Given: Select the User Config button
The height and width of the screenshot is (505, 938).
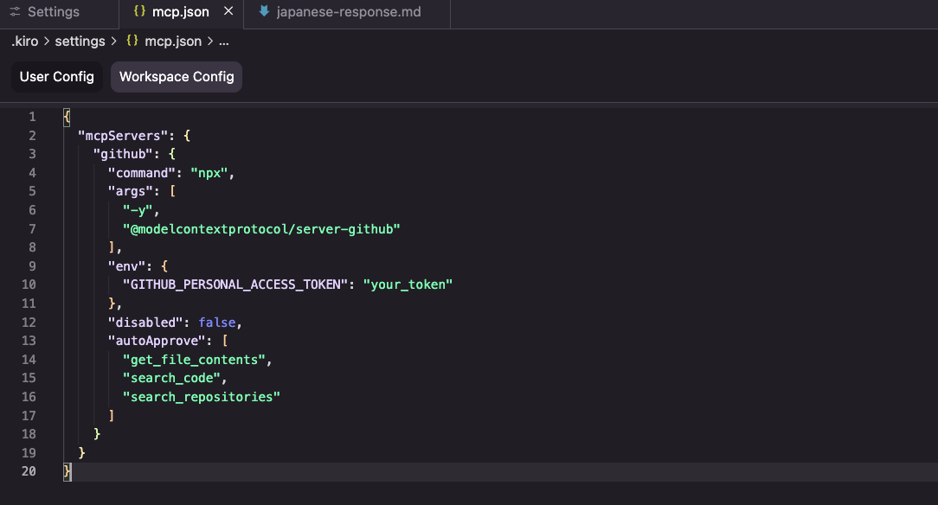Looking at the screenshot, I should coord(57,77).
